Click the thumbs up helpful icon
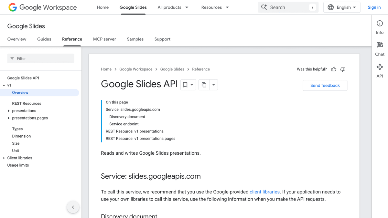388x218 pixels. click(x=334, y=69)
